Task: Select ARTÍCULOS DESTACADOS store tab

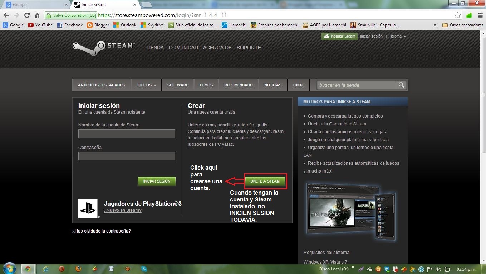Action: tap(102, 85)
